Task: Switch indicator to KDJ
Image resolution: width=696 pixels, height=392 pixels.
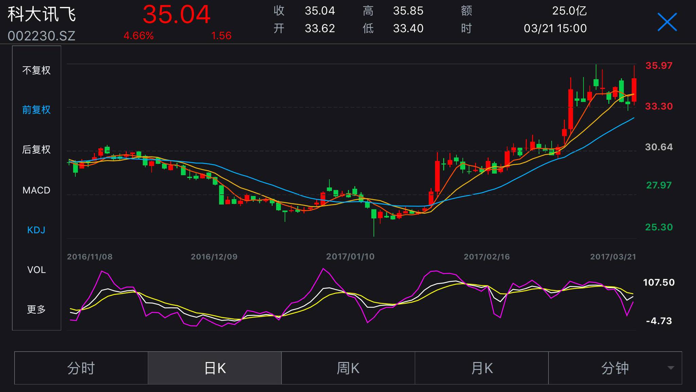Action: point(36,230)
